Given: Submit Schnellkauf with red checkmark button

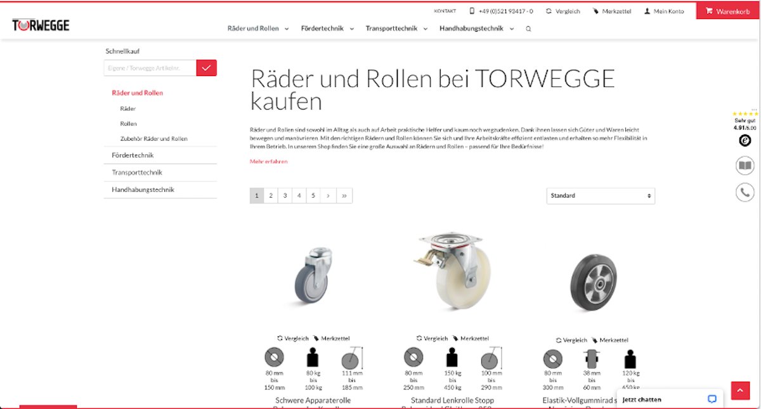Looking at the screenshot, I should click(x=207, y=68).
